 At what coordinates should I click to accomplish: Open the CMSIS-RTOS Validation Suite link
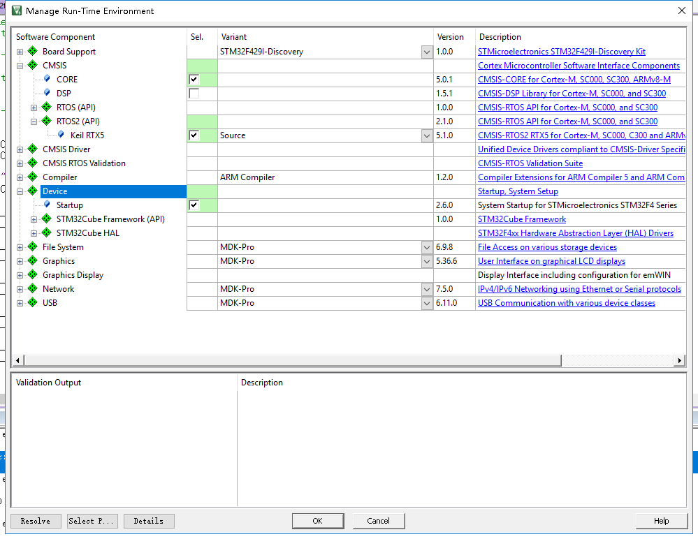click(530, 163)
